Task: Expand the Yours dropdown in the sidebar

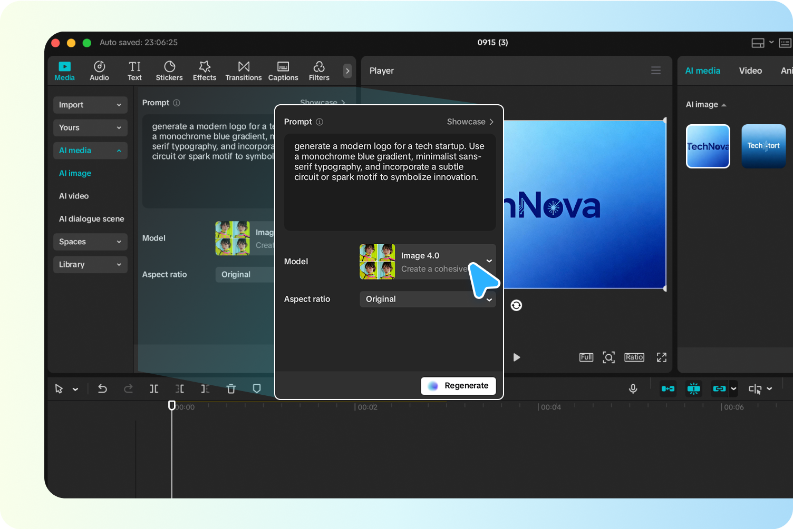Action: click(x=90, y=127)
